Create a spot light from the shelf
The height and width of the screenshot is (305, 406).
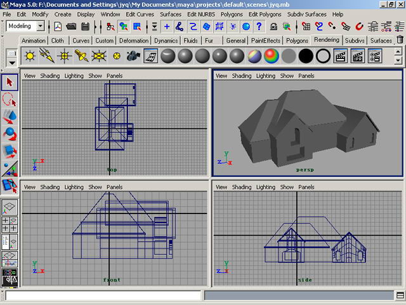pyautogui.click(x=81, y=56)
